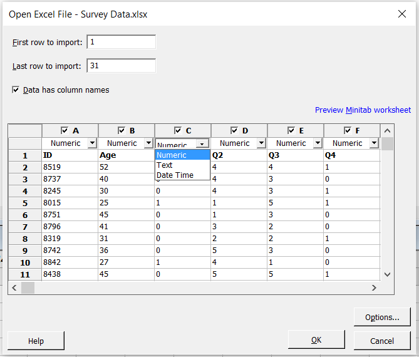Expand column B Numeric type dropdown
The height and width of the screenshot is (357, 419).
148,143
